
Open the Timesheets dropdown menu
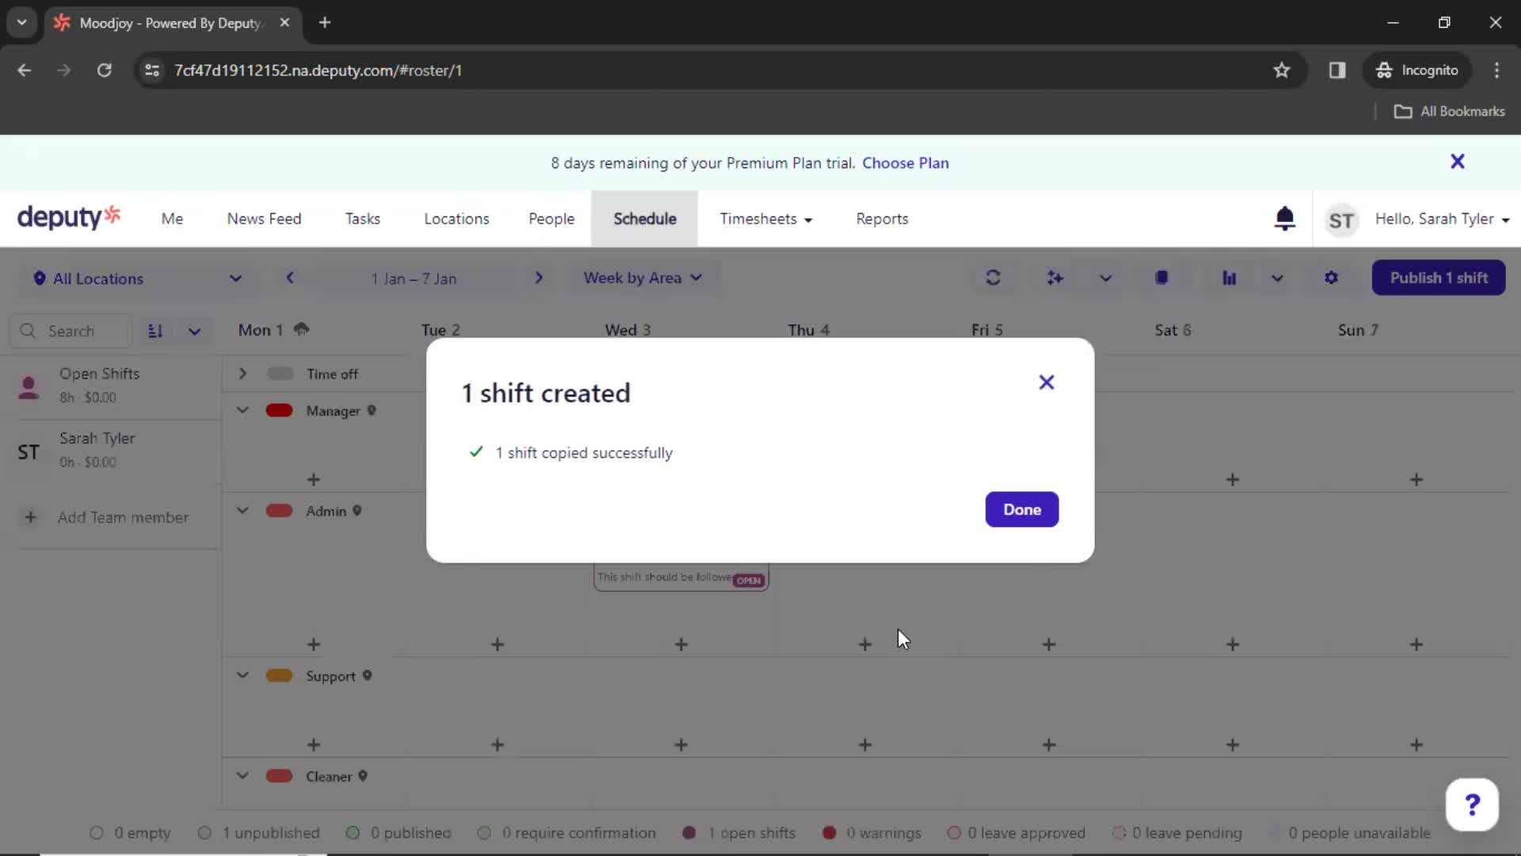point(766,219)
